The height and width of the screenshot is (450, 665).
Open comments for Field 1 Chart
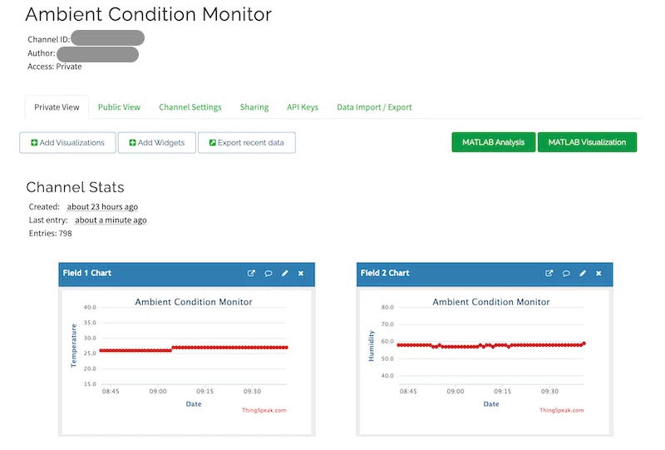[268, 274]
